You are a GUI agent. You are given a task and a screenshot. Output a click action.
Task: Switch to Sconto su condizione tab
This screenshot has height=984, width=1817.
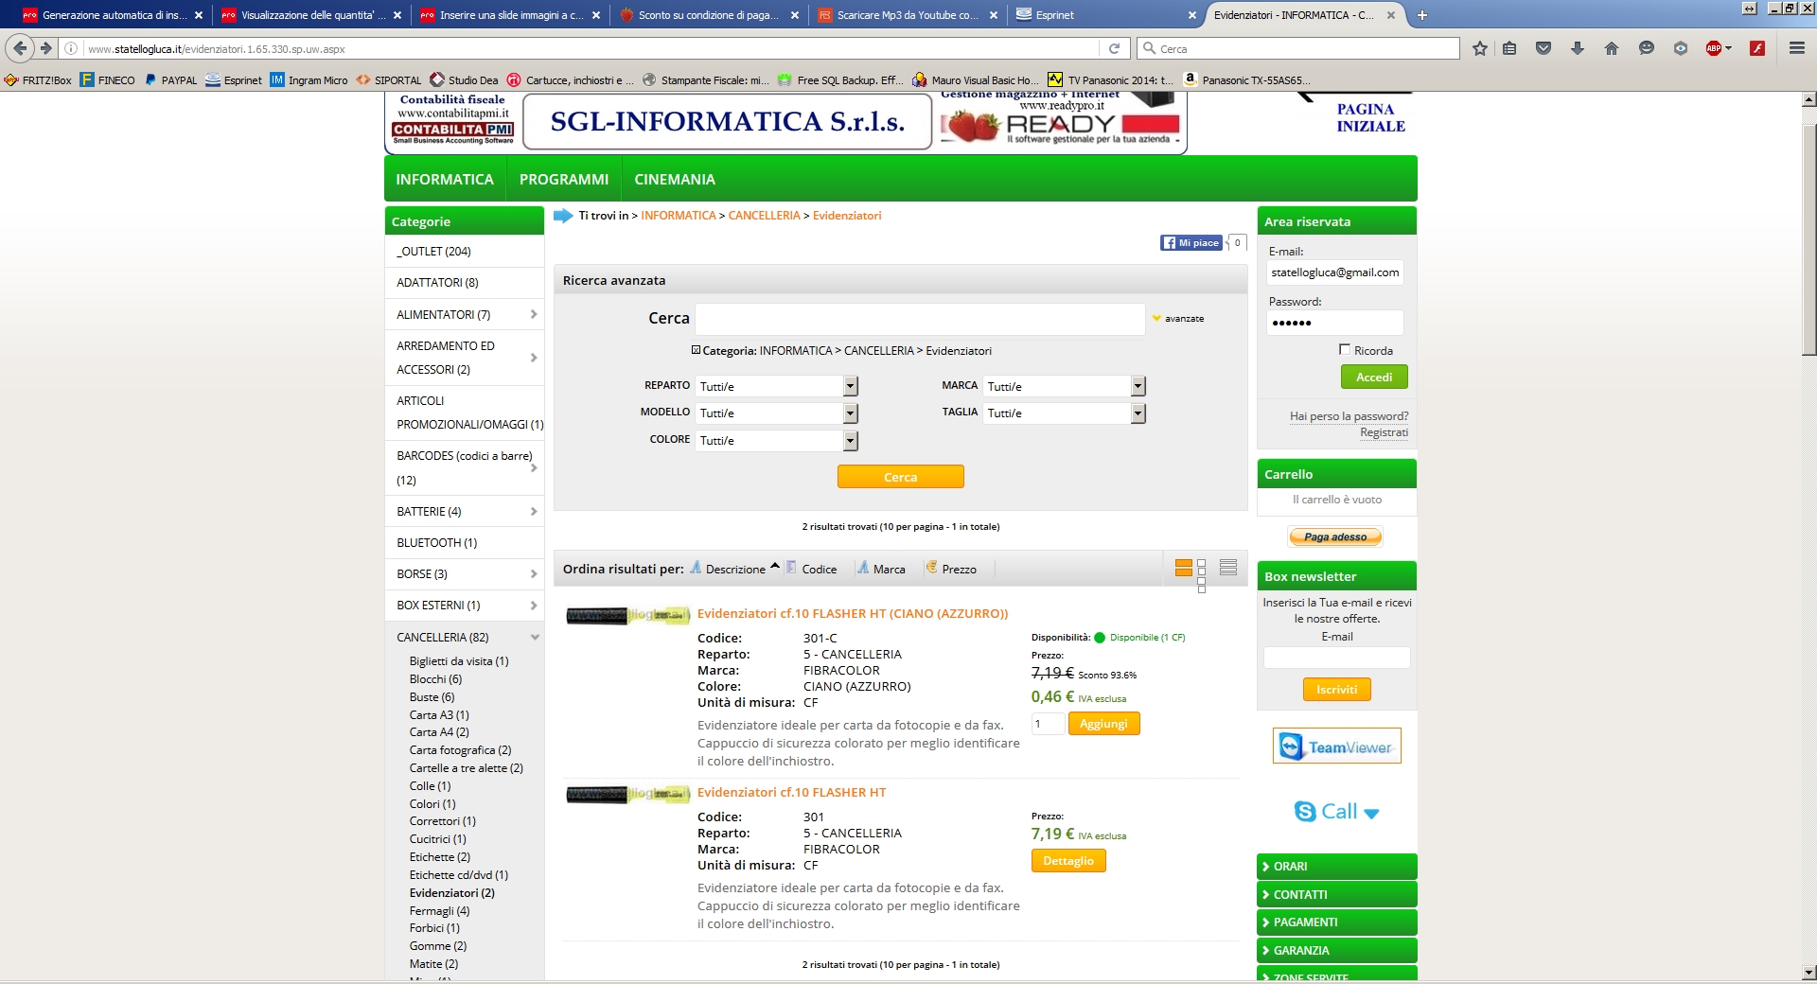point(707,15)
